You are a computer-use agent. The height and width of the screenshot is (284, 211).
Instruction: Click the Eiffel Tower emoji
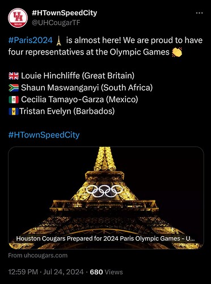tap(59, 40)
